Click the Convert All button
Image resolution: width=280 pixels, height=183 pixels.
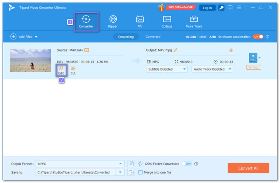[248, 168]
